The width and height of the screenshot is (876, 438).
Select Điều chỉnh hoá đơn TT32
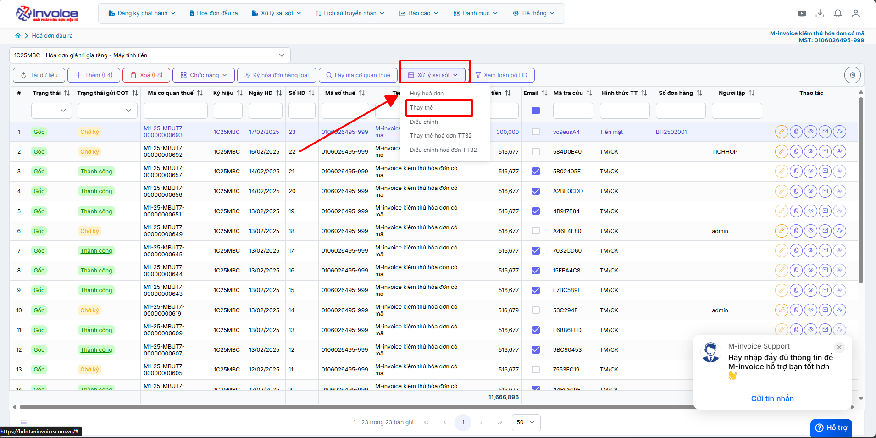(443, 150)
